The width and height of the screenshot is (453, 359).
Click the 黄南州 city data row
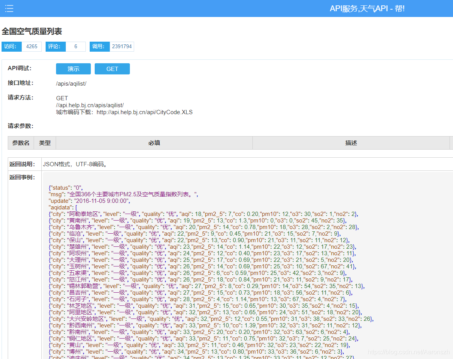(198, 221)
